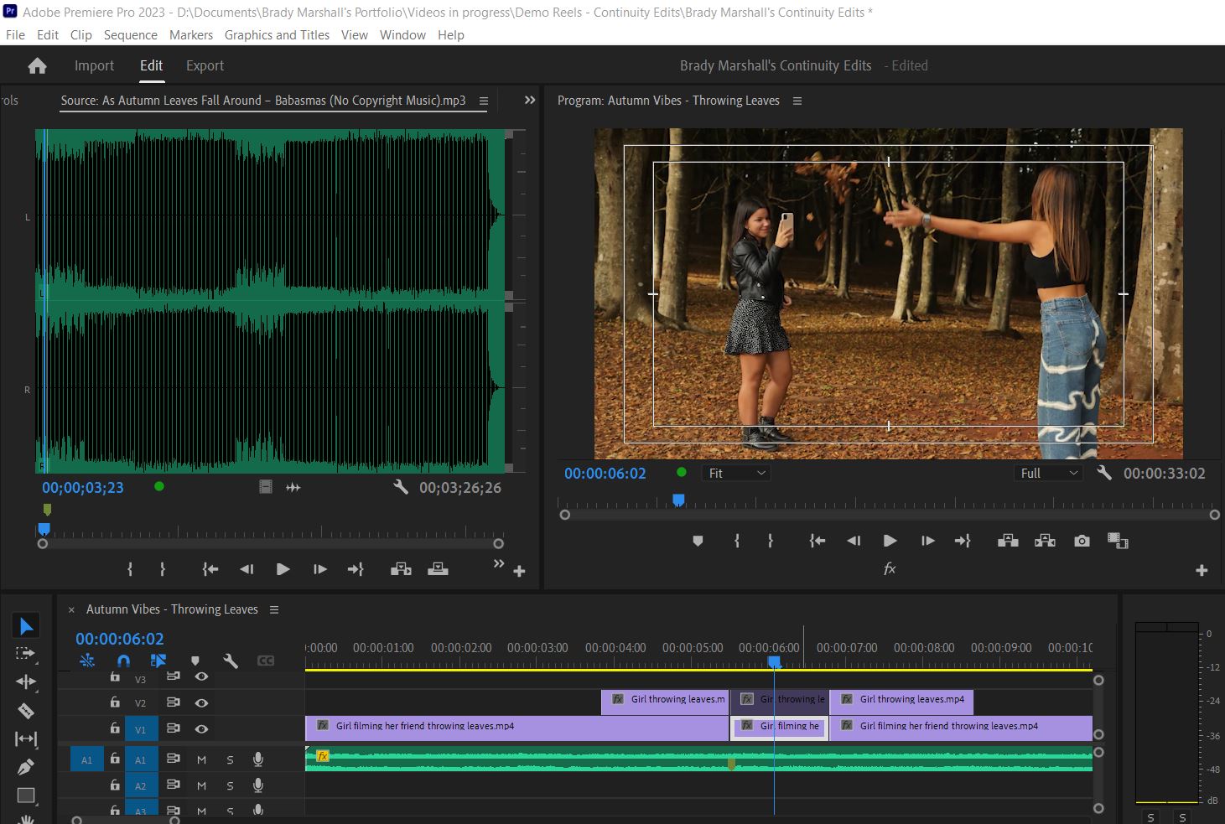Toggle V1 track output eye

tap(201, 728)
